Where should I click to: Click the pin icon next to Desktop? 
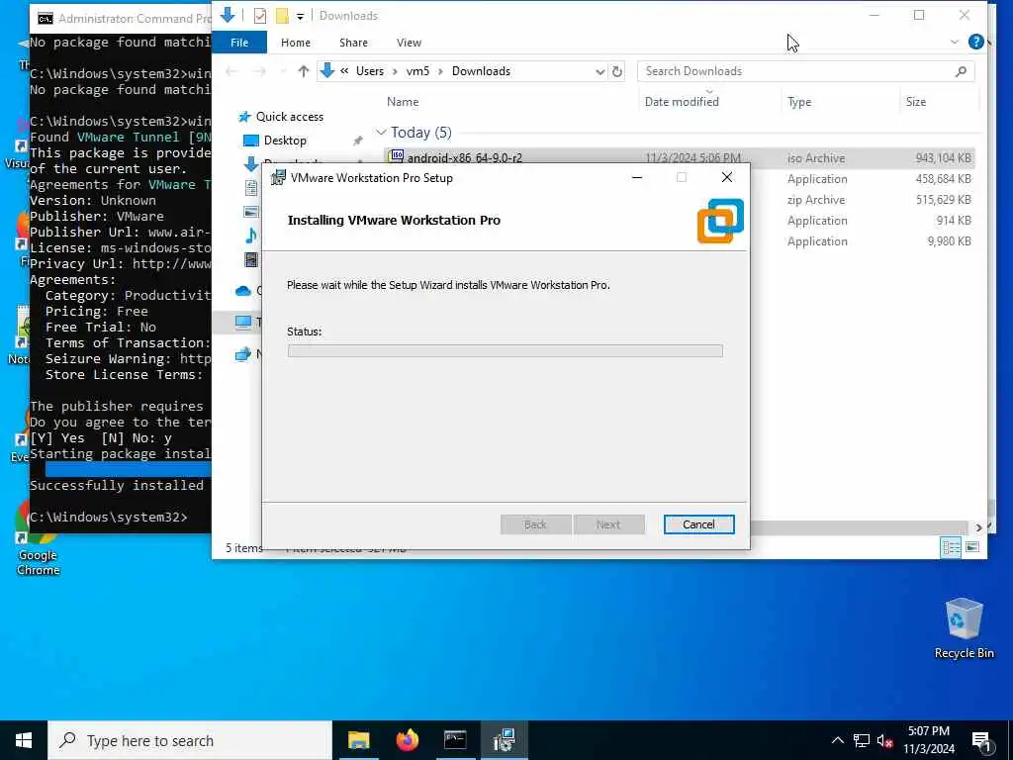[357, 141]
